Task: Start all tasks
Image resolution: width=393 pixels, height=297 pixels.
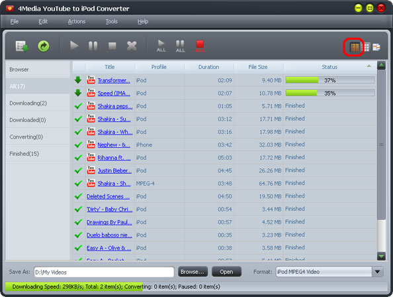Action: pyautogui.click(x=161, y=46)
